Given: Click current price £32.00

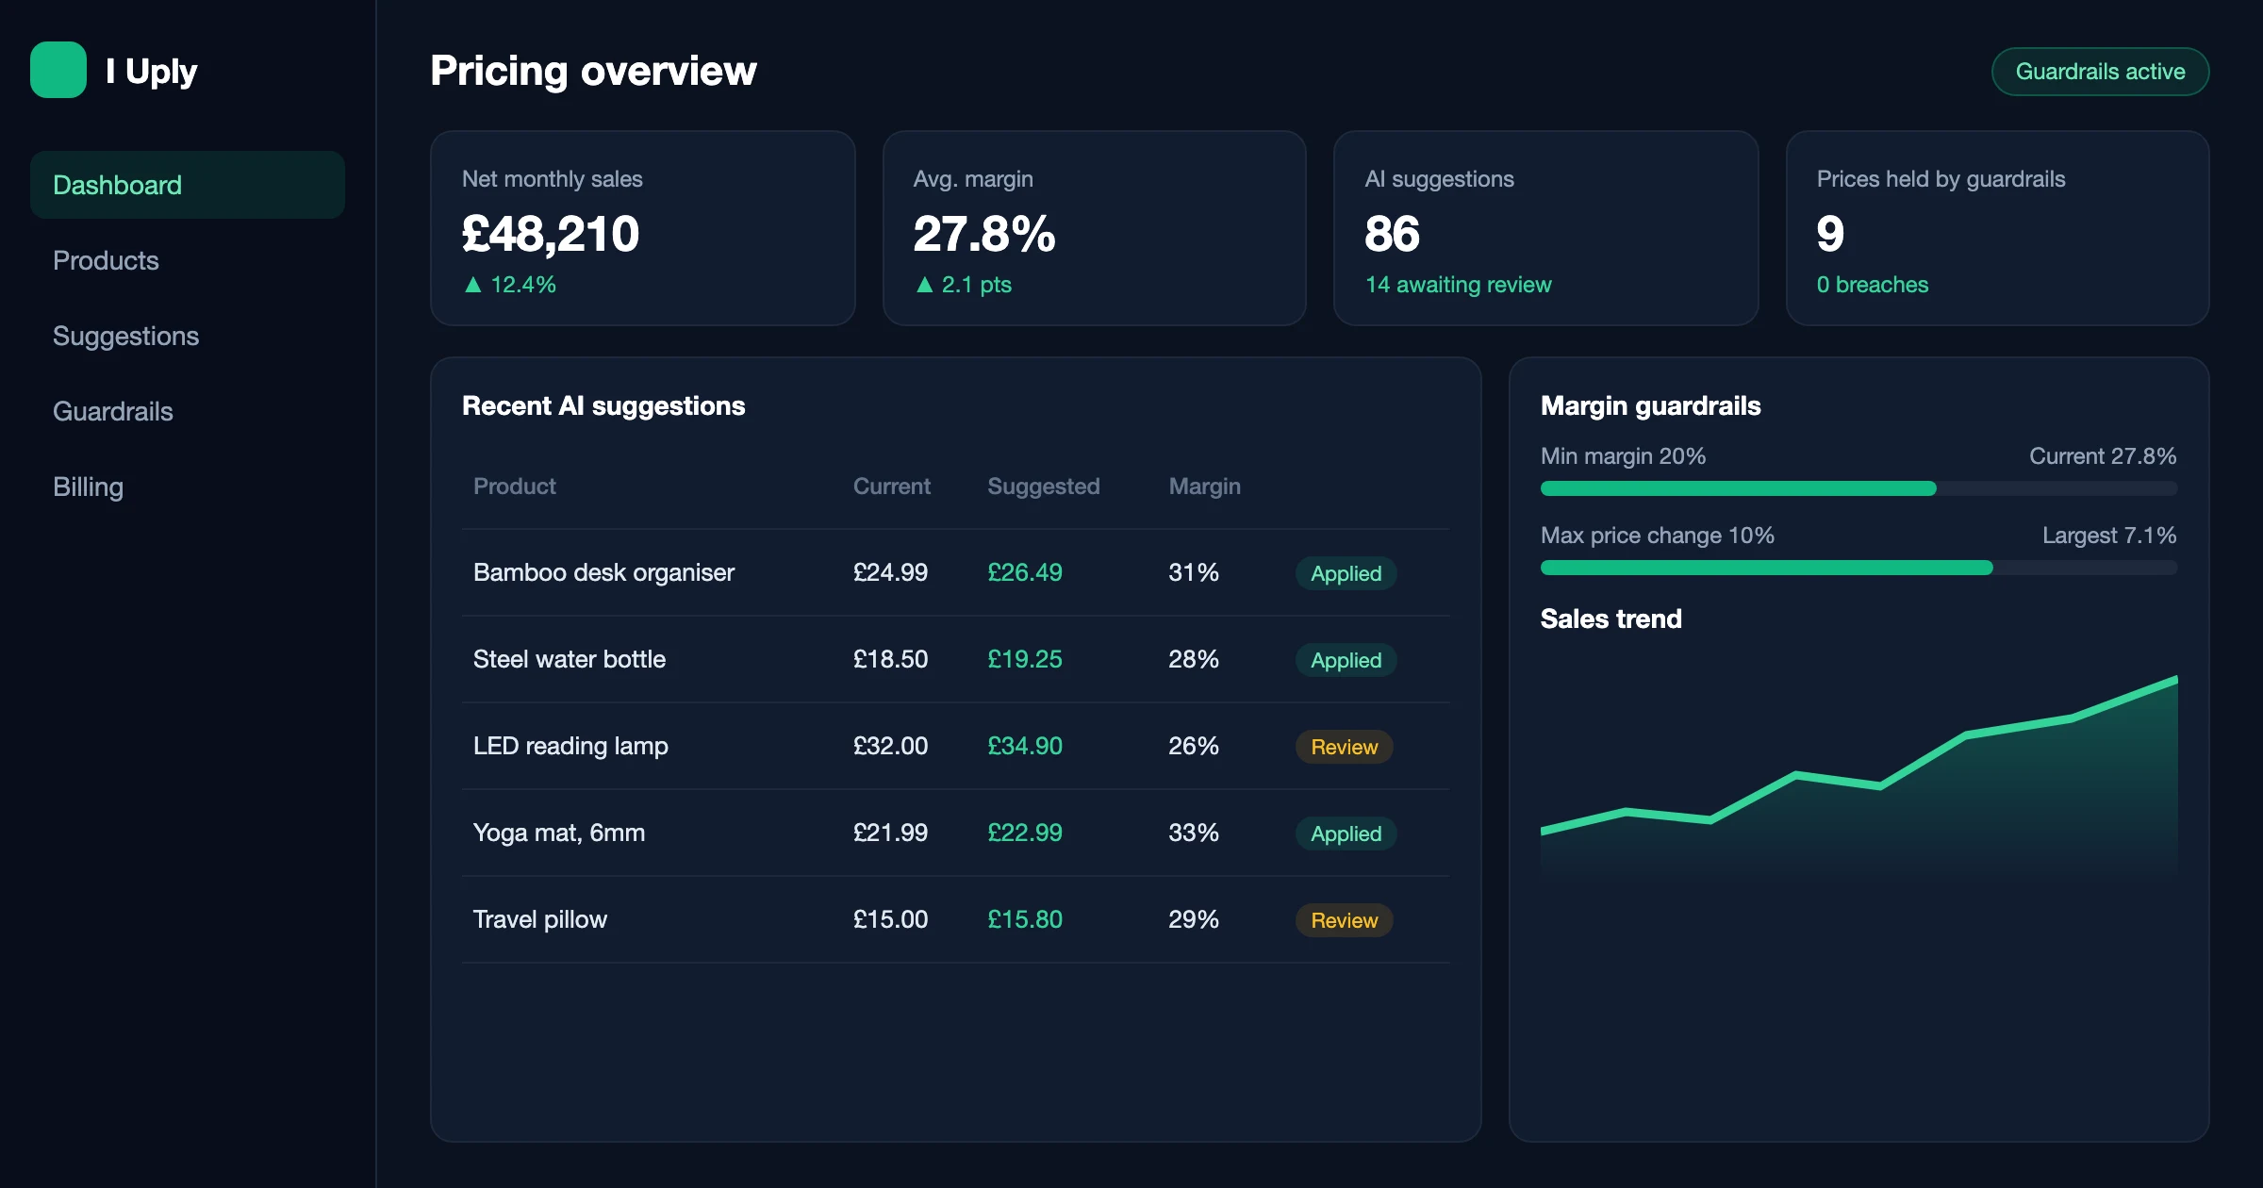Looking at the screenshot, I should [x=890, y=746].
